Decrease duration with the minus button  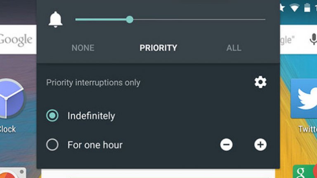click(x=226, y=145)
